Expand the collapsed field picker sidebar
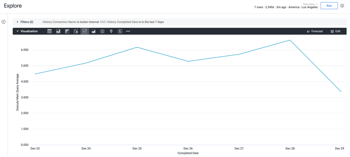This screenshot has width=350, height=157. click(4, 22)
